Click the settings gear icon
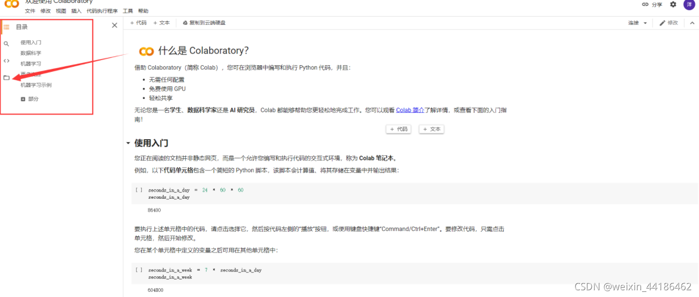The height and width of the screenshot is (297, 699). click(673, 4)
